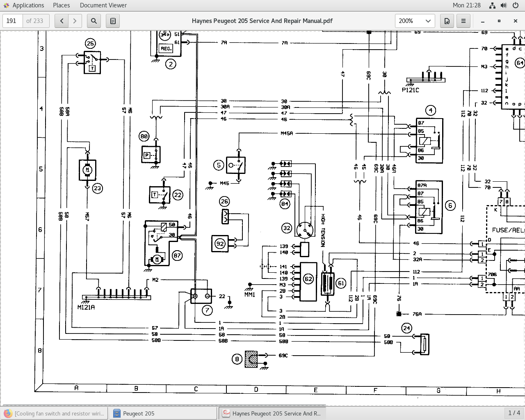The width and height of the screenshot is (525, 420).
Task: Open the view options hamburger menu
Action: (463, 21)
